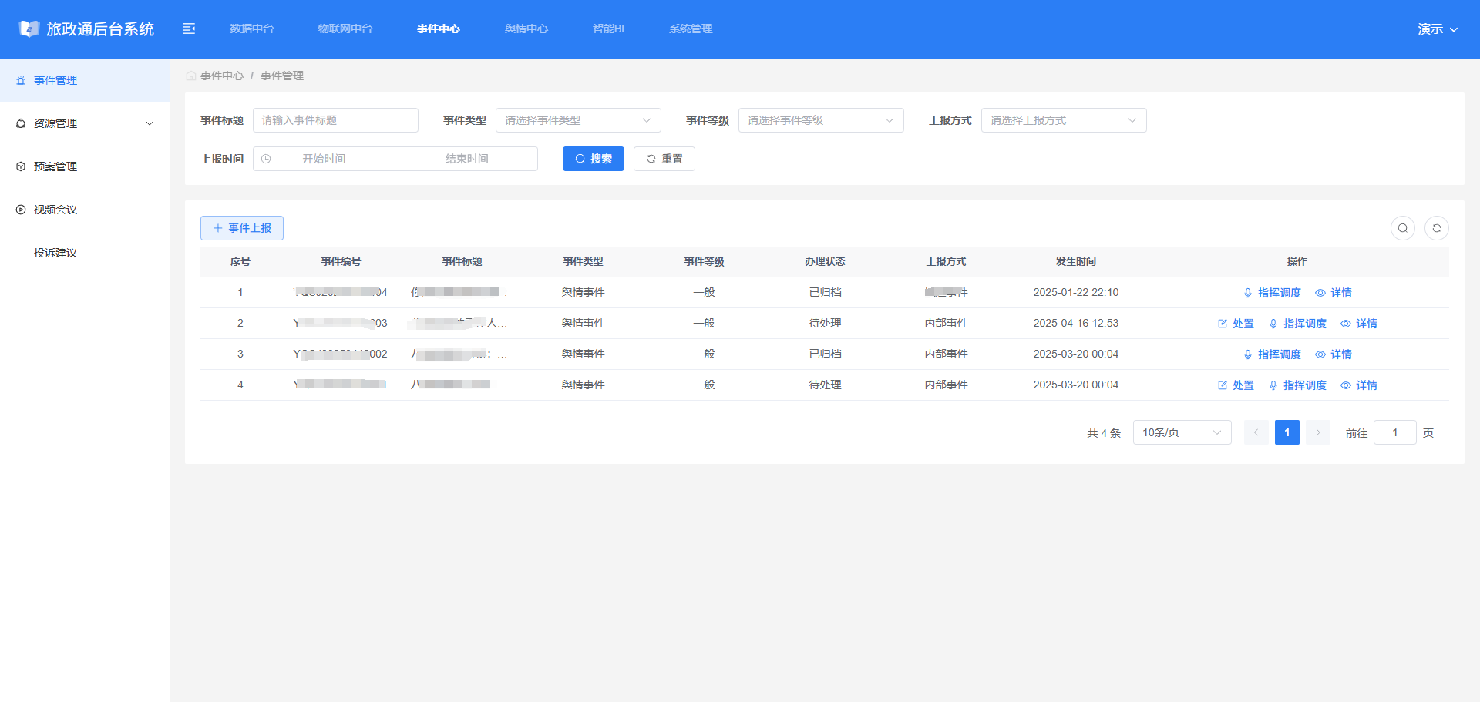
Task: Click the 事件编号 column header
Action: point(341,261)
